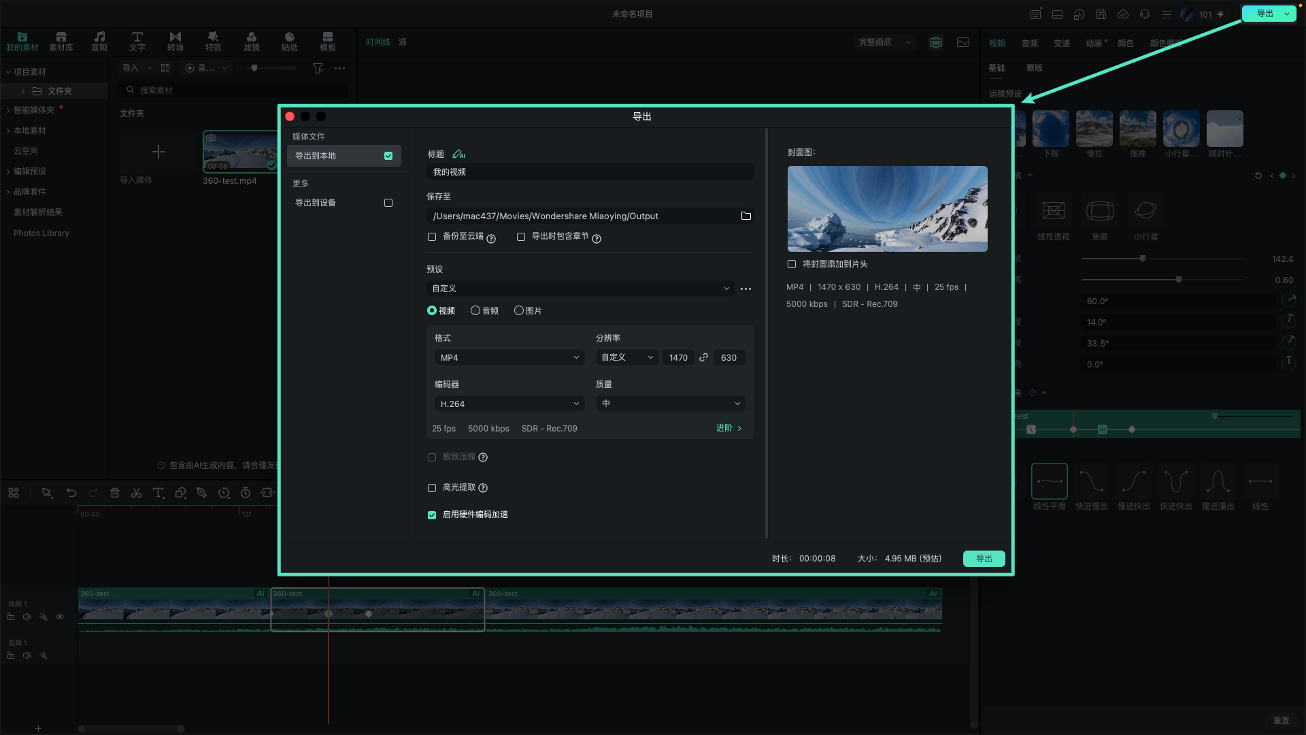This screenshot has width=1306, height=735.
Task: Click the split scissors tool in timeline toolbar
Action: pos(136,493)
